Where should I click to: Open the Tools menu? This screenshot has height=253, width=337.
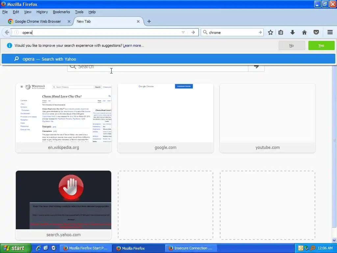coord(79,12)
